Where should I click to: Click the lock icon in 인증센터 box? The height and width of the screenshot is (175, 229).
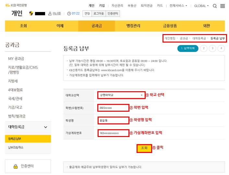point(15,166)
